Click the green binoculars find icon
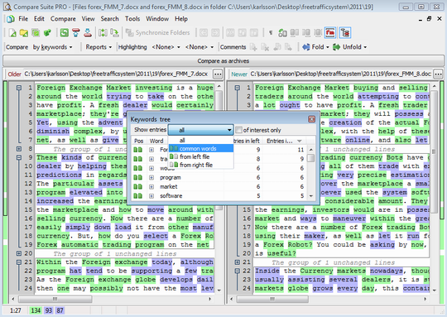Screen dimensions: 447x317 click(282, 33)
